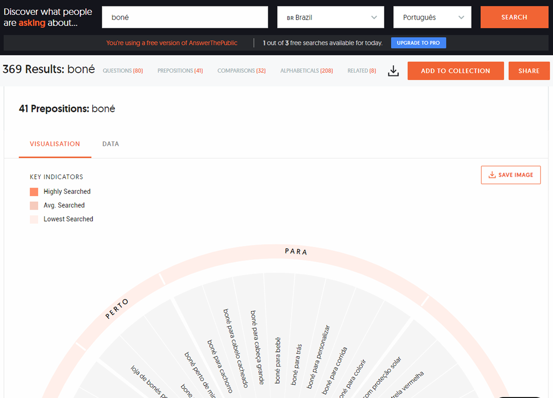Image resolution: width=553 pixels, height=398 pixels.
Task: Select the Related (8) section link
Action: click(362, 71)
